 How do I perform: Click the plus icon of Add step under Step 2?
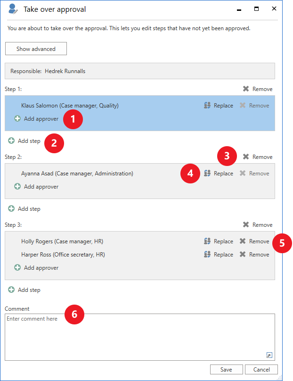[x=11, y=208]
